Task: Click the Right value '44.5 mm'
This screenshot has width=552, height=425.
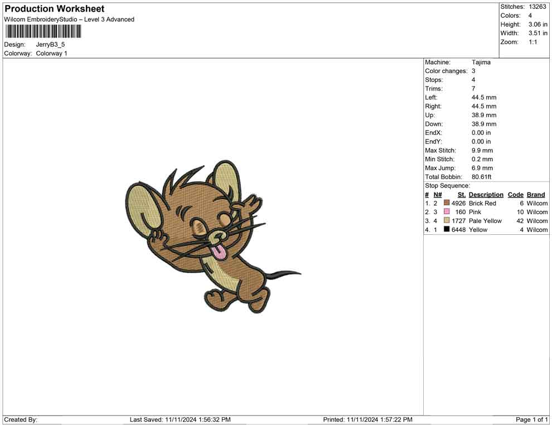Action: tap(484, 107)
